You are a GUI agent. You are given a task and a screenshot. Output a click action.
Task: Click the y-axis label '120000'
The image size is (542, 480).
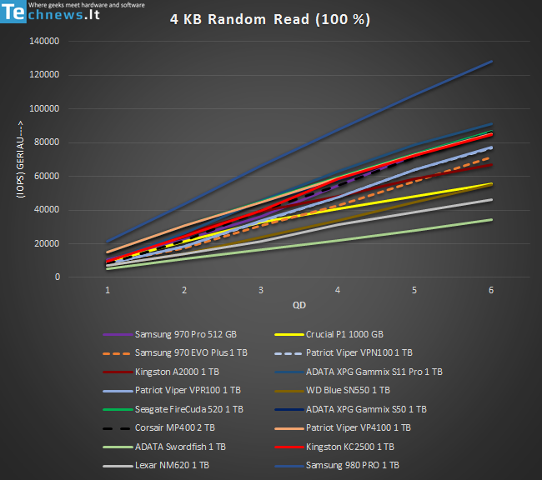click(44, 75)
